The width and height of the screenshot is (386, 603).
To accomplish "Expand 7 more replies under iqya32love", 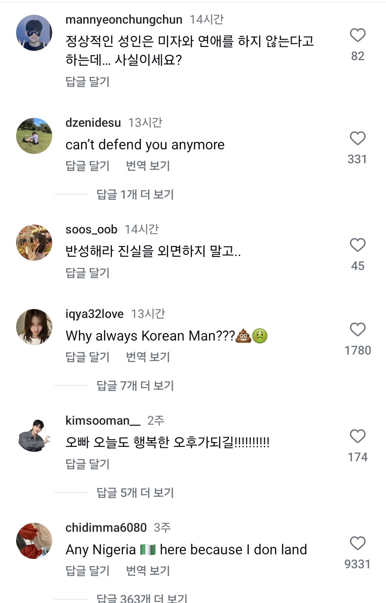I will pos(135,386).
